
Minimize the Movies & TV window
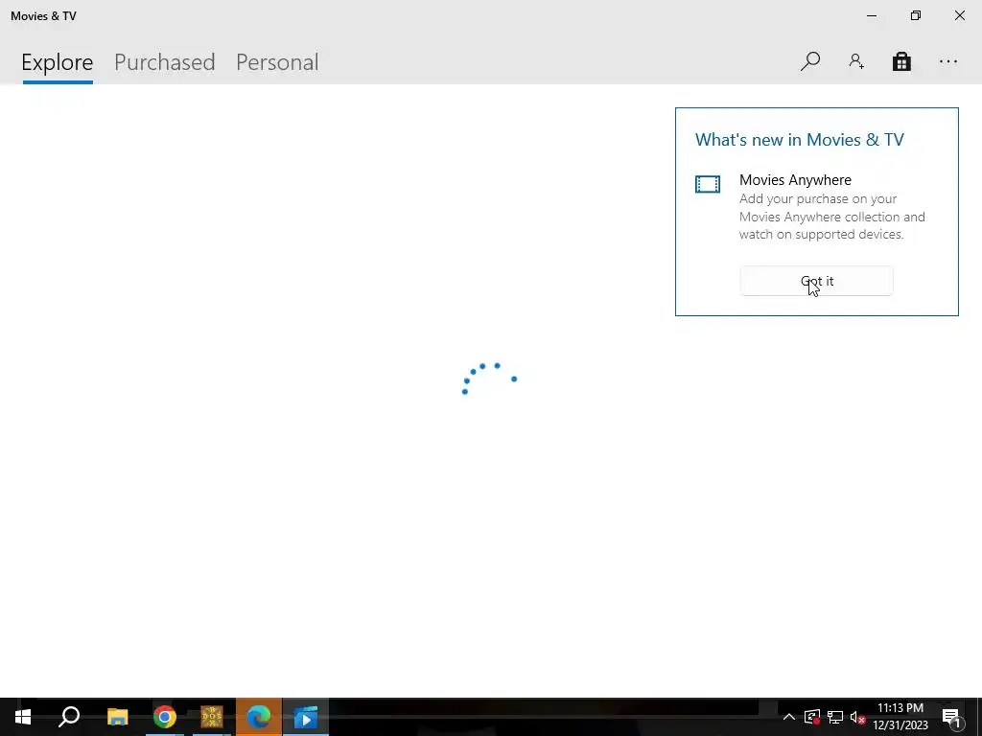tap(871, 15)
